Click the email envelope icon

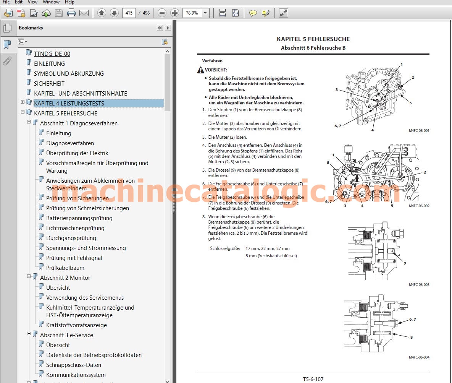click(x=84, y=13)
